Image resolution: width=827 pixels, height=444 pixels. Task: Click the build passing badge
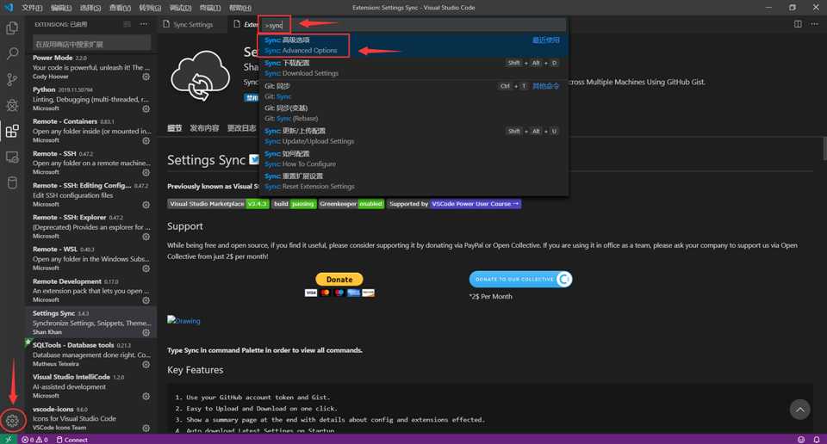coord(295,204)
